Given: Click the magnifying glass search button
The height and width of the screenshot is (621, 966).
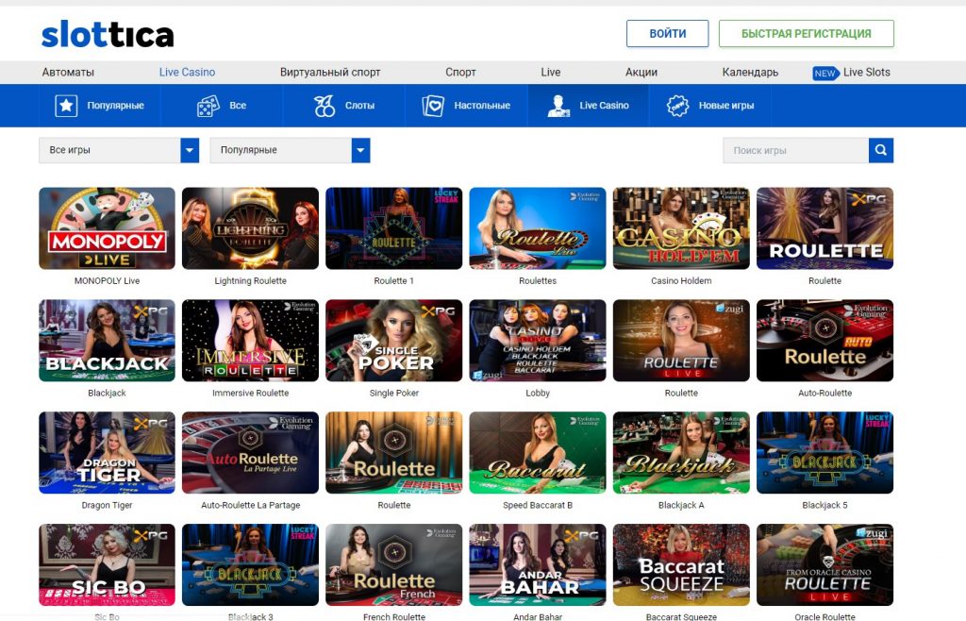Looking at the screenshot, I should click(x=881, y=150).
